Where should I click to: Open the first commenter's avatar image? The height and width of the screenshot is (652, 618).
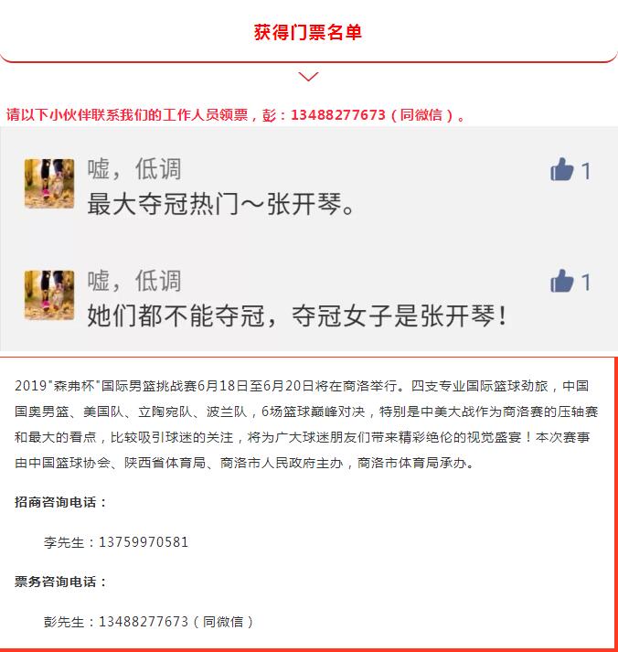[49, 183]
